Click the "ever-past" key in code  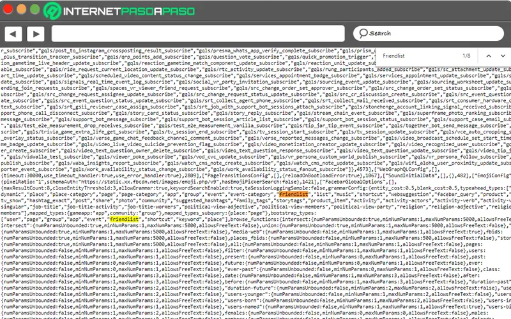pos(241,269)
